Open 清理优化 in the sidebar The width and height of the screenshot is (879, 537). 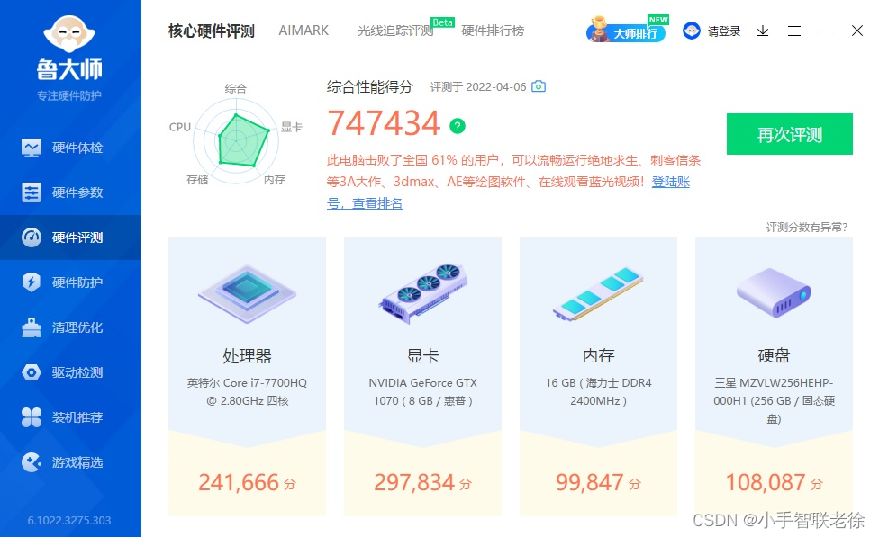[70, 327]
